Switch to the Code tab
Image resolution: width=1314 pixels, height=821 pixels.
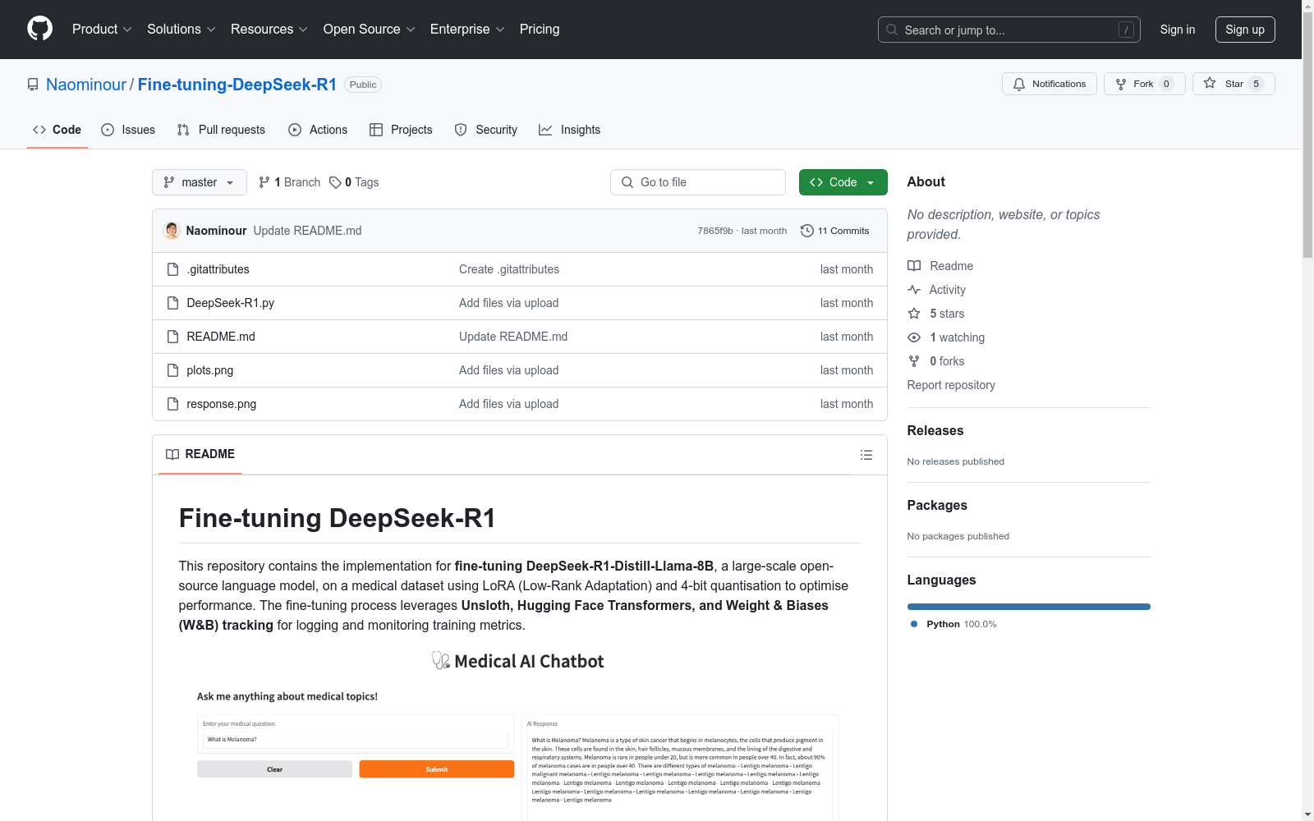point(57,130)
